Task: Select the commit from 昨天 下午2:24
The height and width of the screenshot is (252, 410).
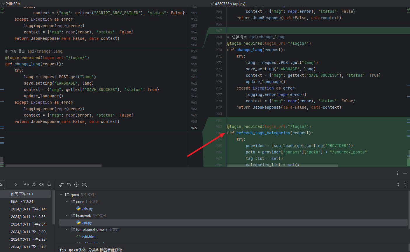Action: tap(22, 201)
